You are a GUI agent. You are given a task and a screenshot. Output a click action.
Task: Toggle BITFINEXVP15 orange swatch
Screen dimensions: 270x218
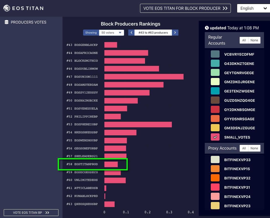(215, 169)
